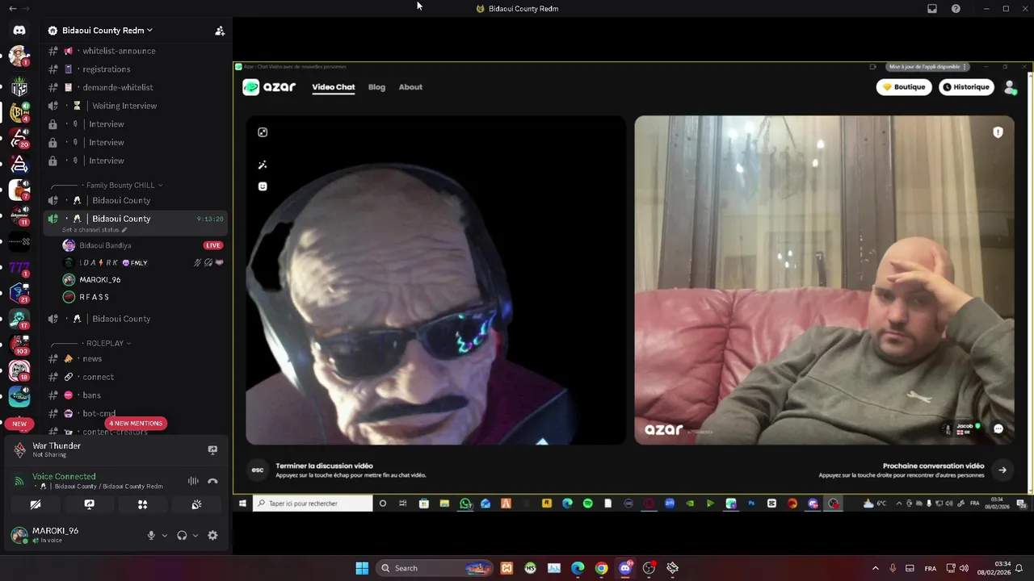Go back with the Discord back arrow
1034x581 pixels.
pyautogui.click(x=12, y=9)
